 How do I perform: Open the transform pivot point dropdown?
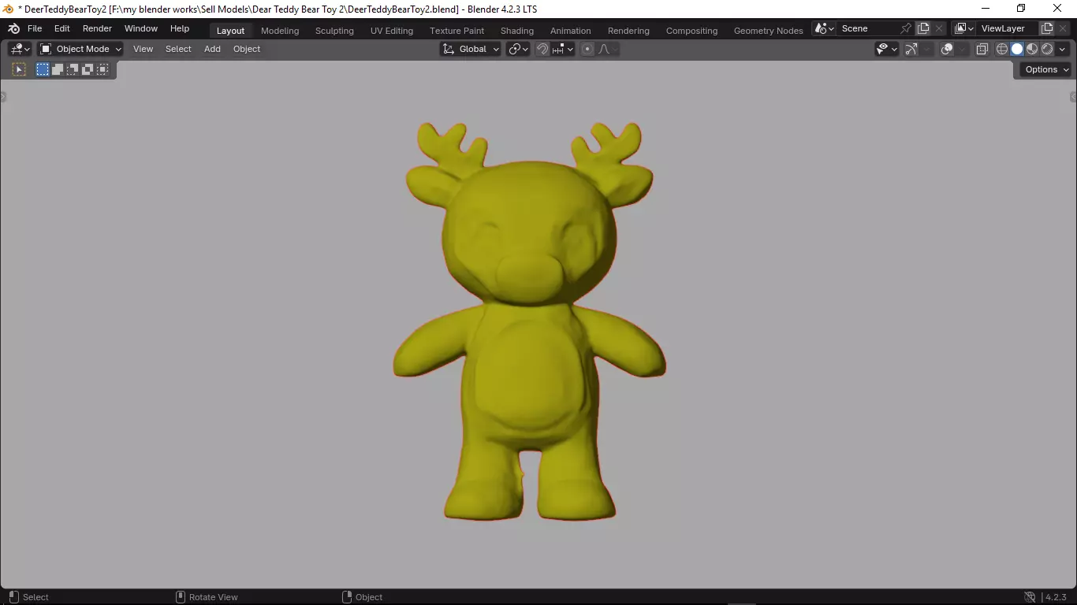point(518,49)
